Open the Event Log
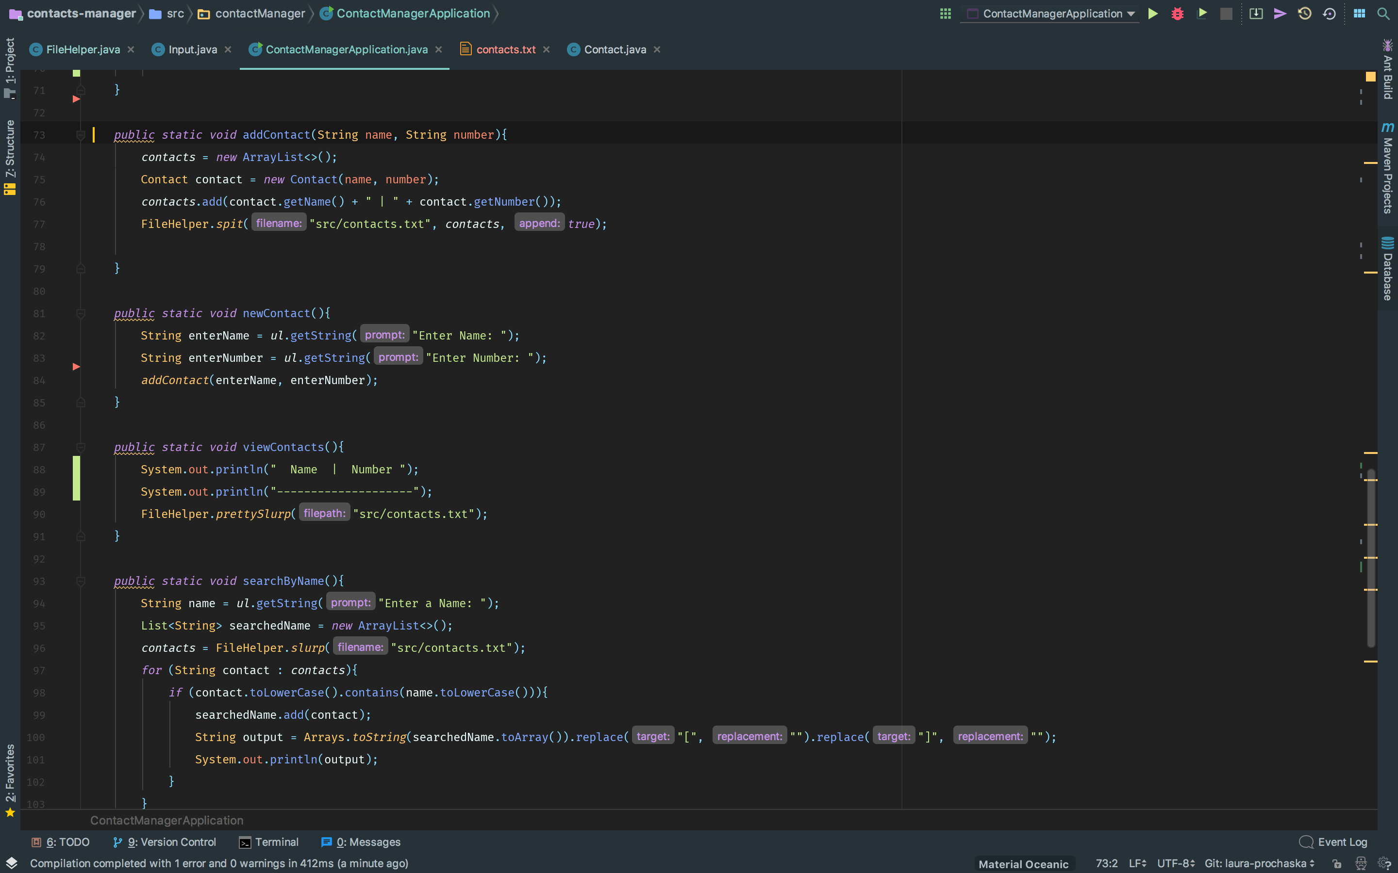 pos(1333,842)
